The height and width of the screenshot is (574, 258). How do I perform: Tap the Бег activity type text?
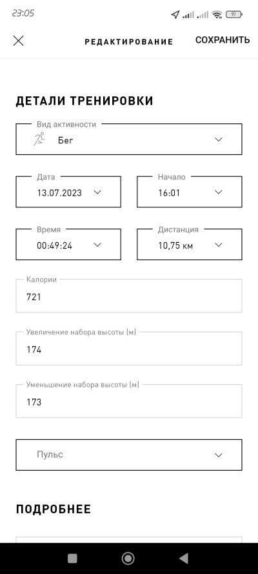click(65, 140)
